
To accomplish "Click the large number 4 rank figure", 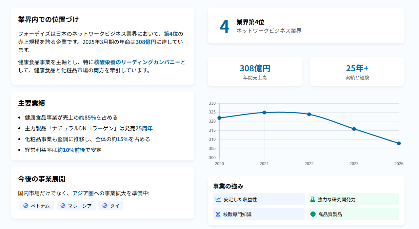I will tap(224, 26).
